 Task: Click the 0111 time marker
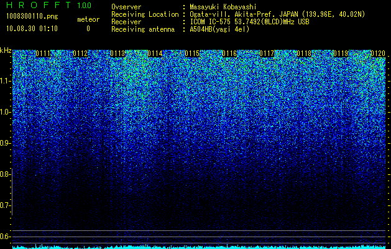tap(43, 54)
